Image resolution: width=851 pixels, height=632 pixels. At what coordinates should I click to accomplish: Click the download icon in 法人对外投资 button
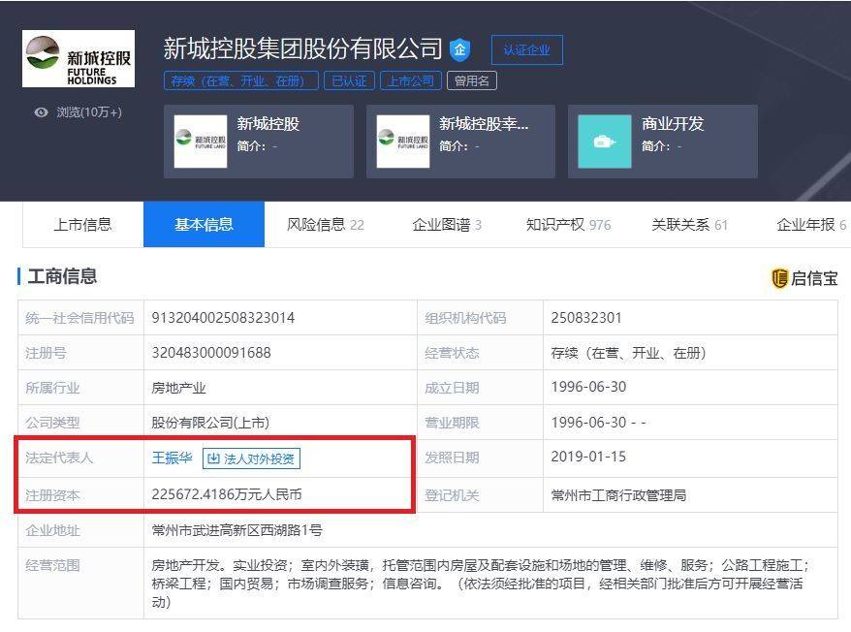tap(214, 458)
